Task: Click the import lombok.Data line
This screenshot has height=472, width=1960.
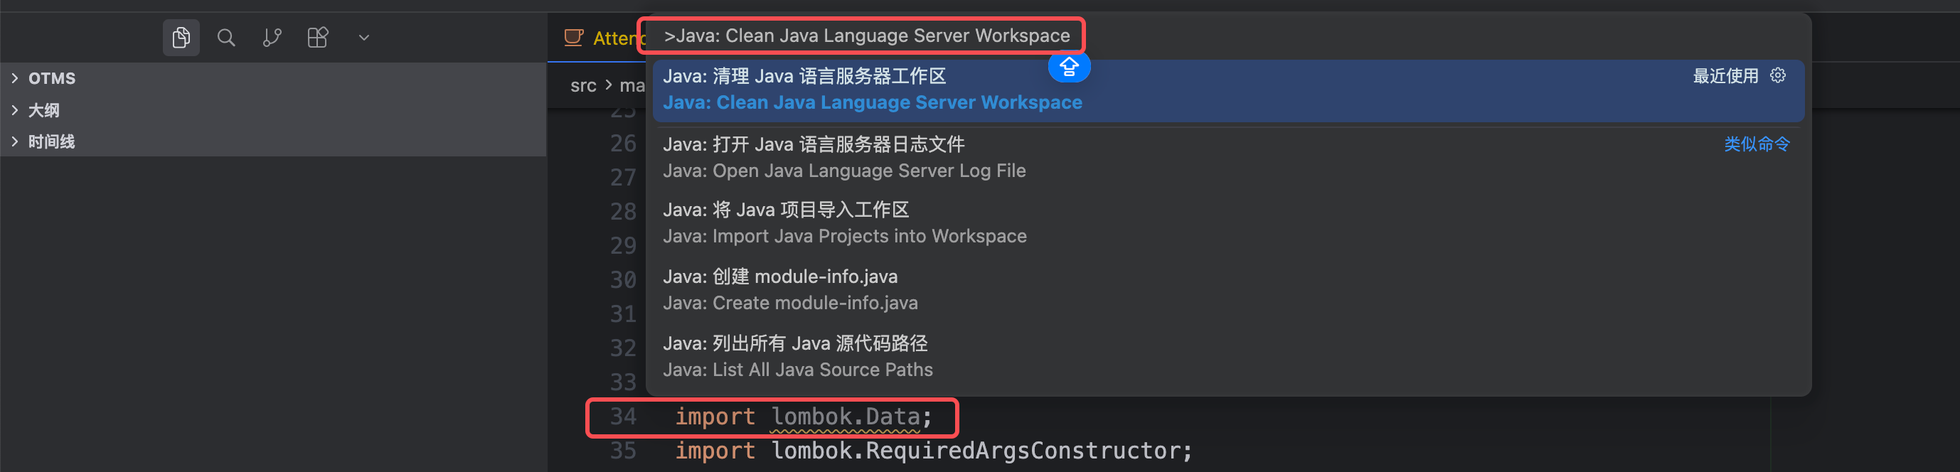Action: [803, 417]
